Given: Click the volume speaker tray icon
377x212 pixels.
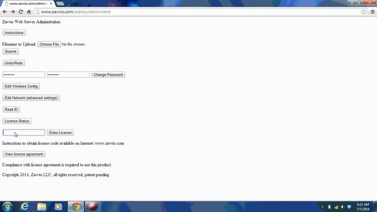Looking at the screenshot, I should click(342, 207).
